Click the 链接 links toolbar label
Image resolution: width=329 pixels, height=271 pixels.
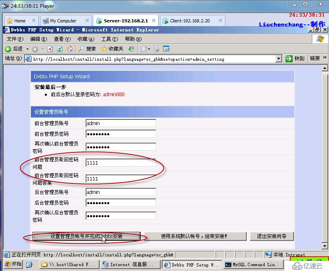(315, 58)
